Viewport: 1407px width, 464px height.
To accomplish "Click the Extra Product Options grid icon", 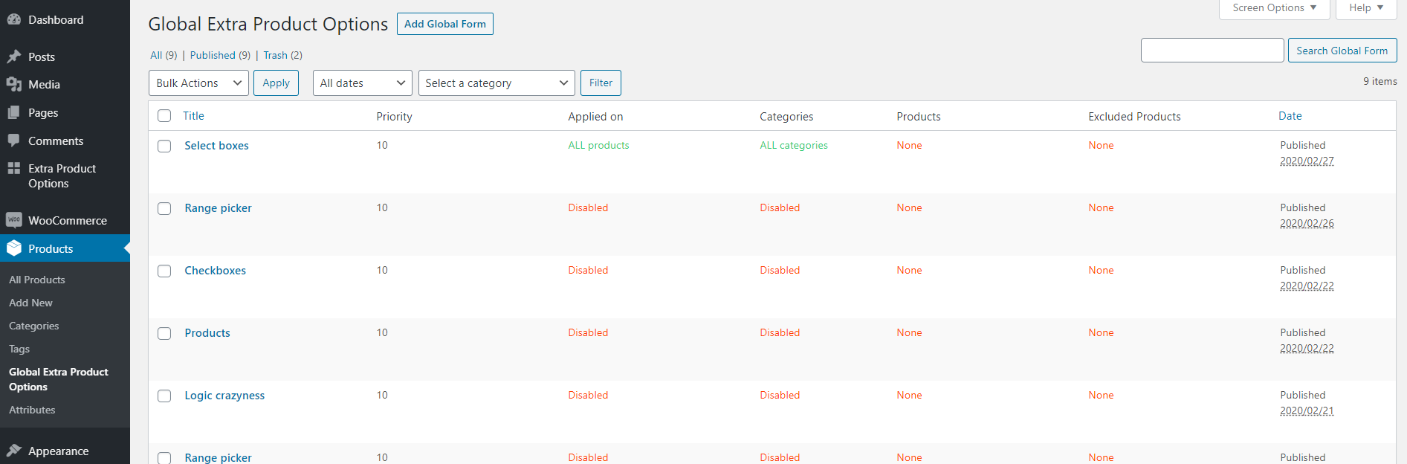I will click(x=13, y=169).
